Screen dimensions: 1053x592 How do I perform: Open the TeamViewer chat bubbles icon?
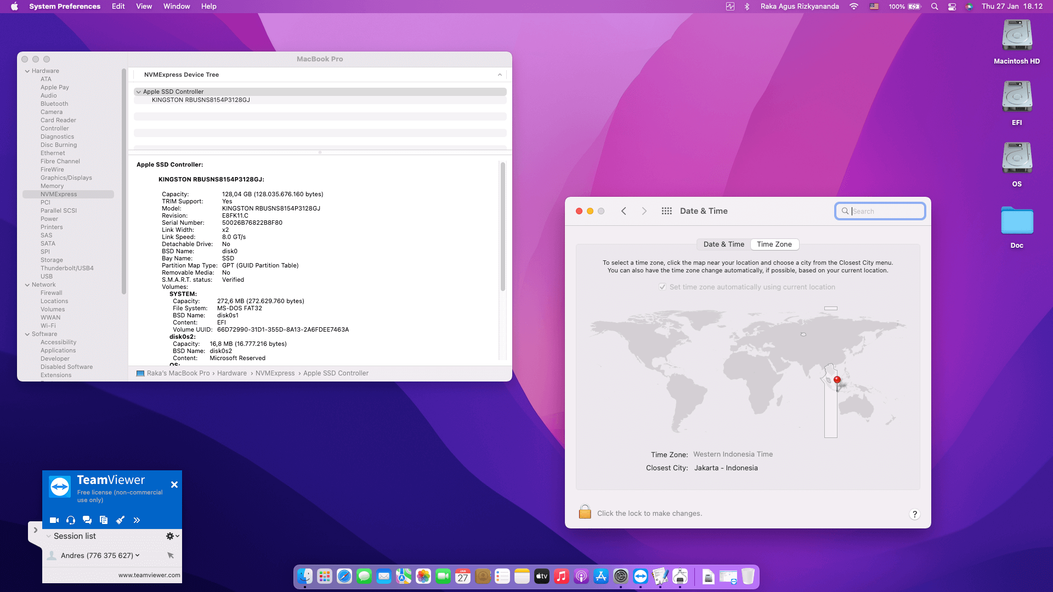pyautogui.click(x=87, y=520)
